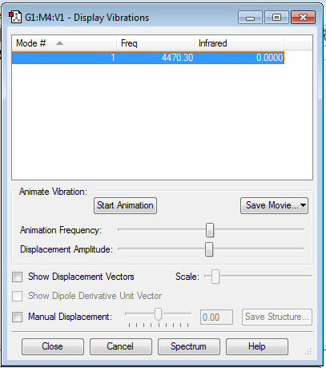
Task: Close the window with the red X
Action: click(303, 18)
